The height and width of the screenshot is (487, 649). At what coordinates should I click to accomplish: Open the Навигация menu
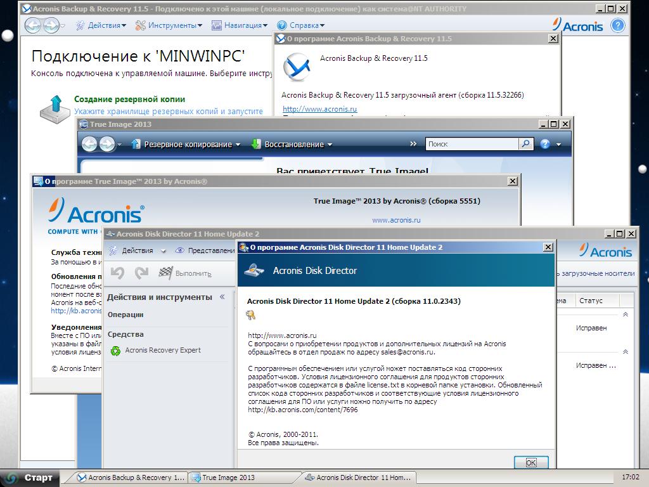click(240, 25)
